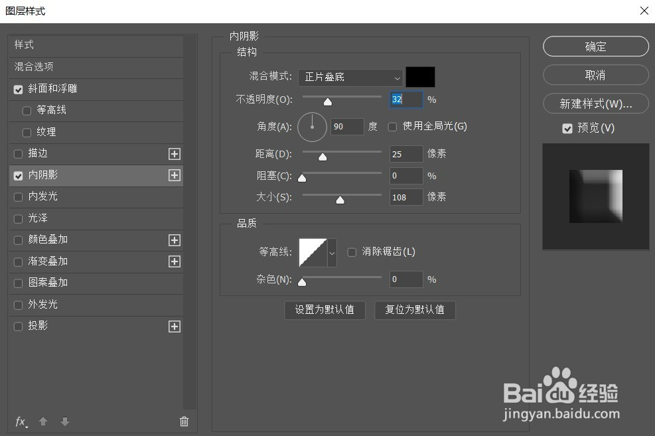Select the 样式 list entry
655x436 pixels.
pos(96,45)
